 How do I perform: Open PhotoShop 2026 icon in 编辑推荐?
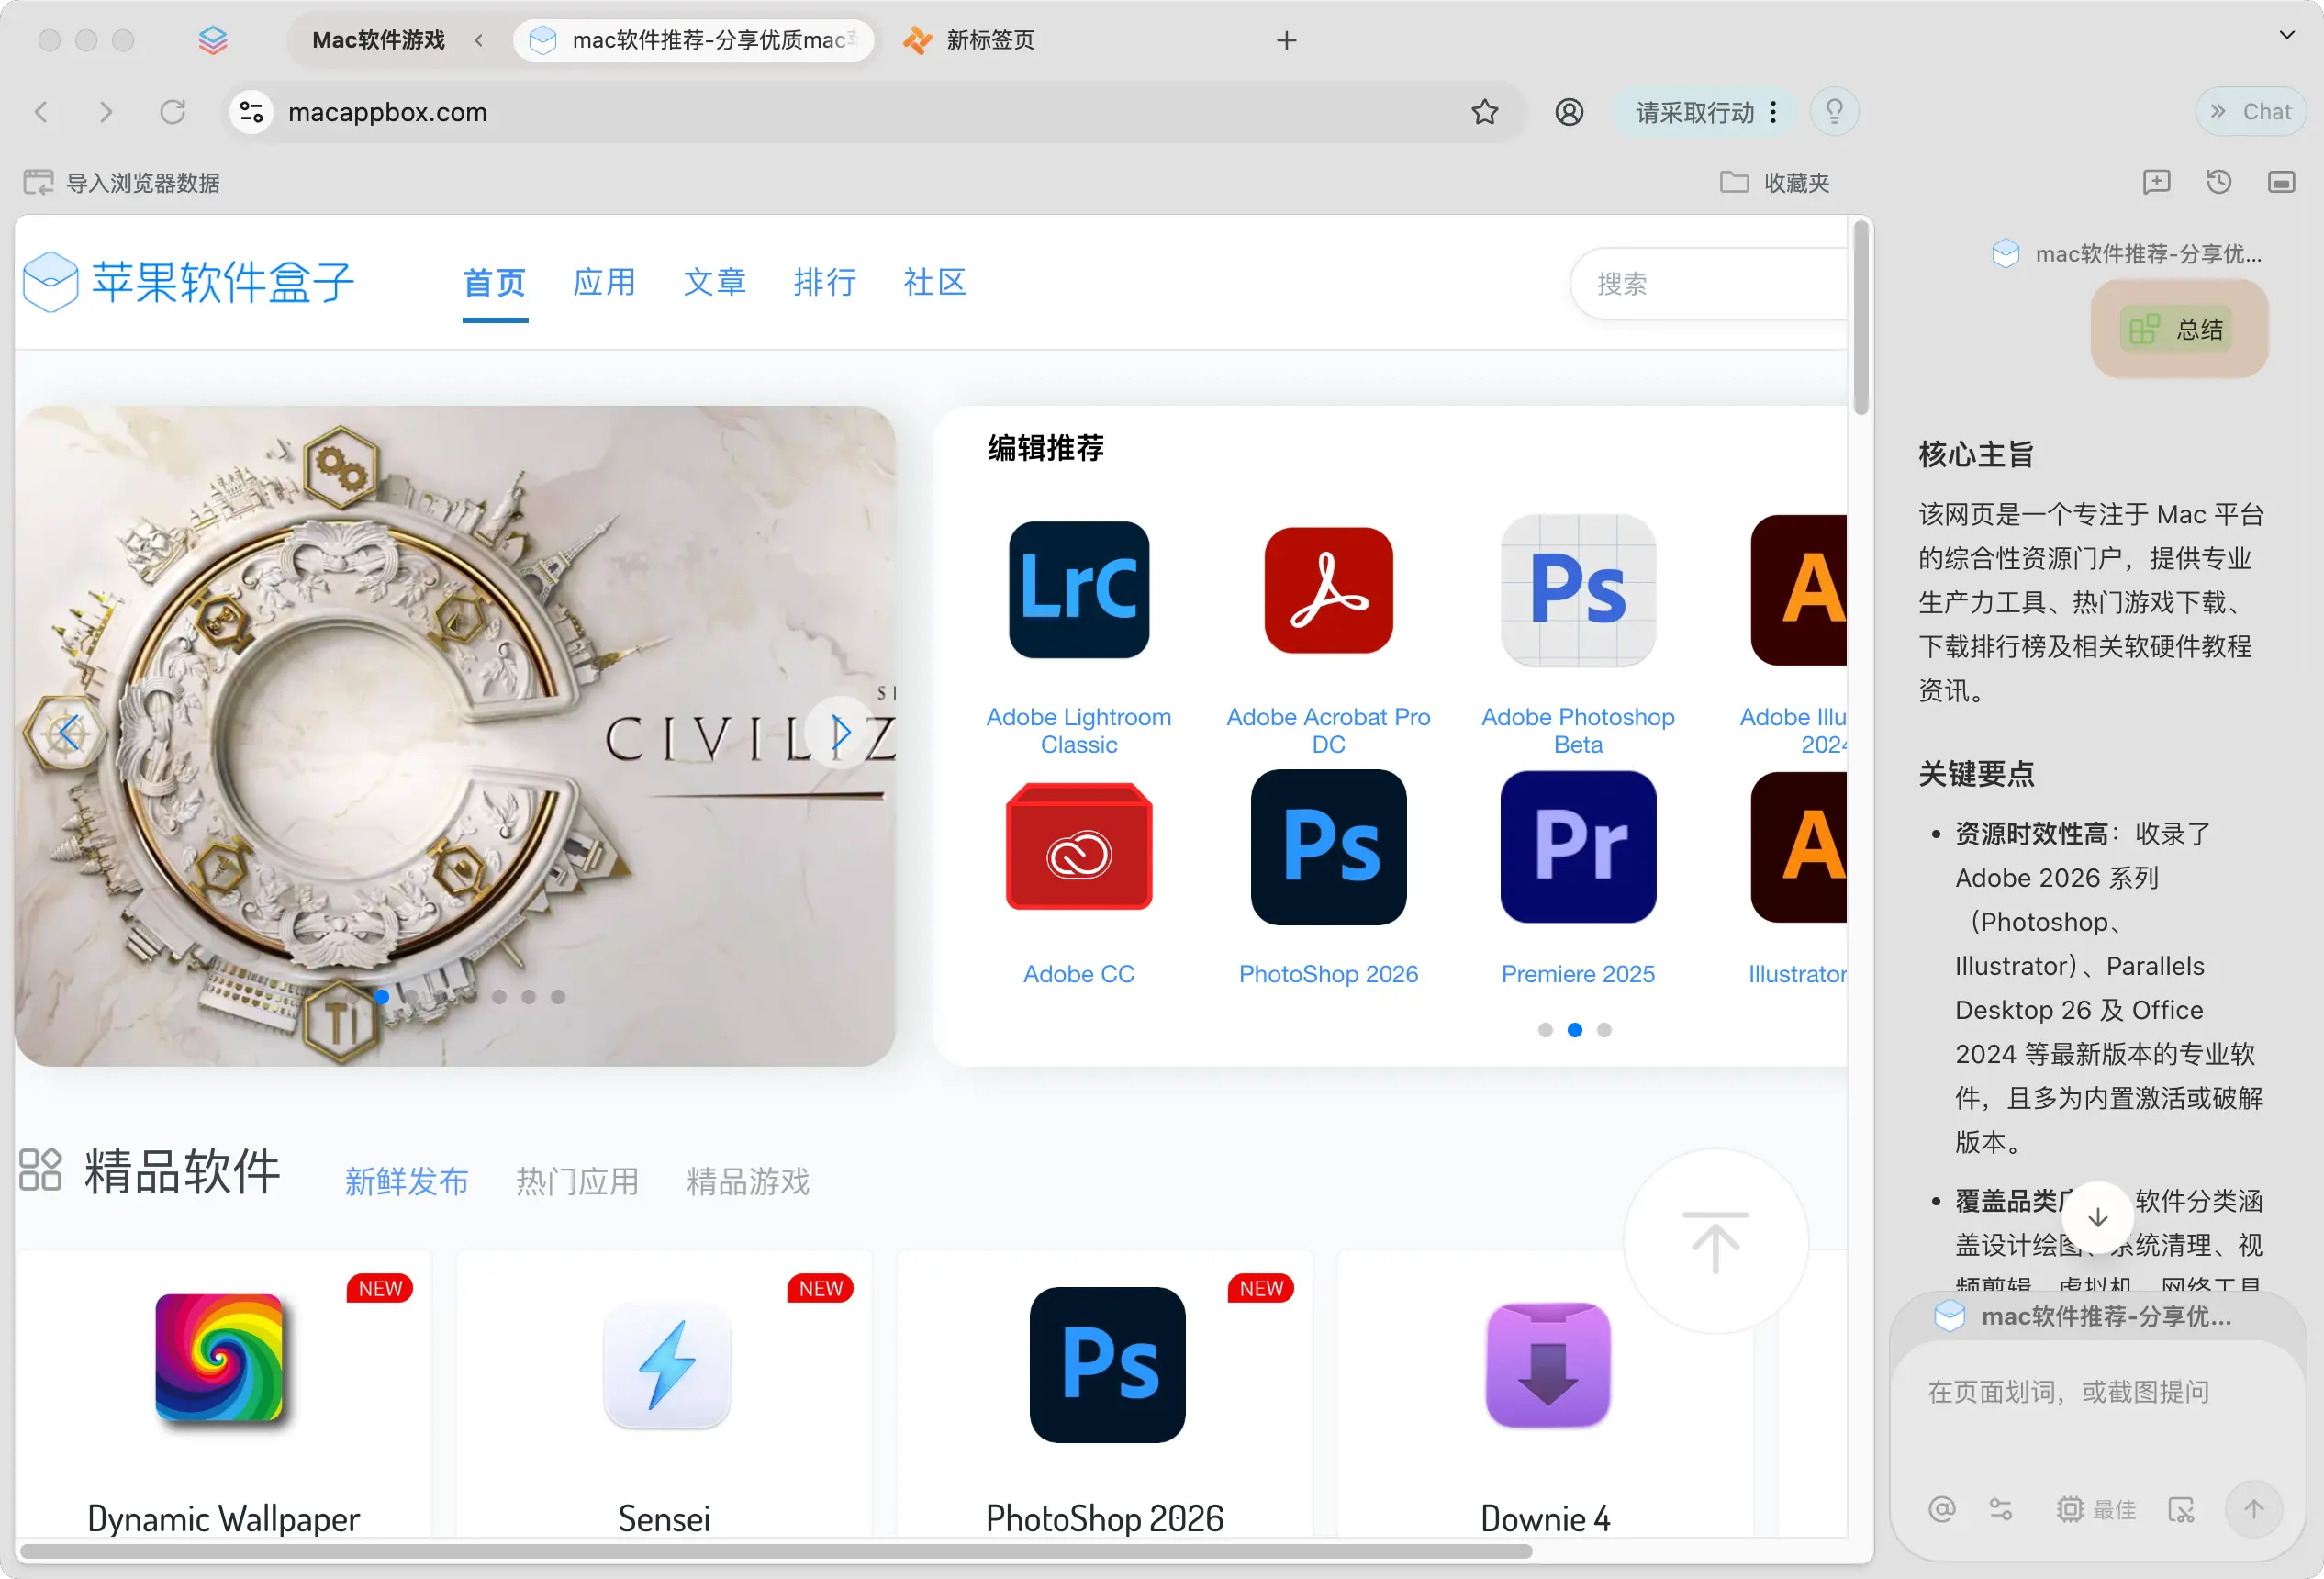coord(1328,847)
